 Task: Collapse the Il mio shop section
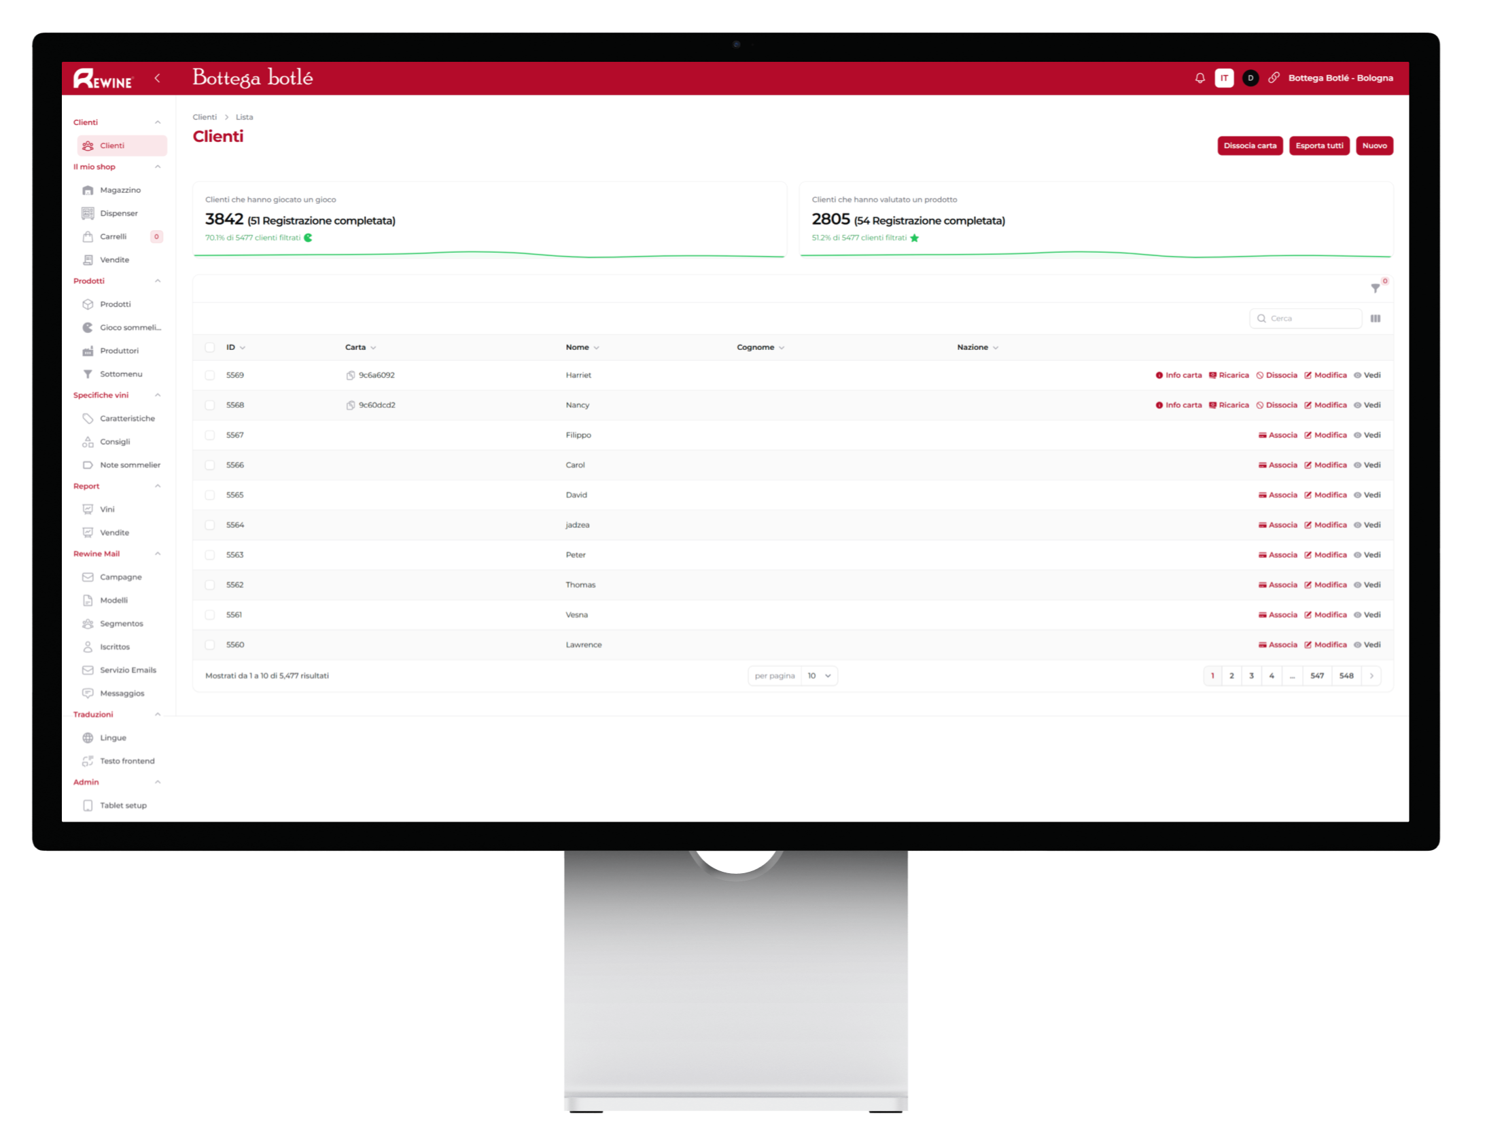click(157, 166)
